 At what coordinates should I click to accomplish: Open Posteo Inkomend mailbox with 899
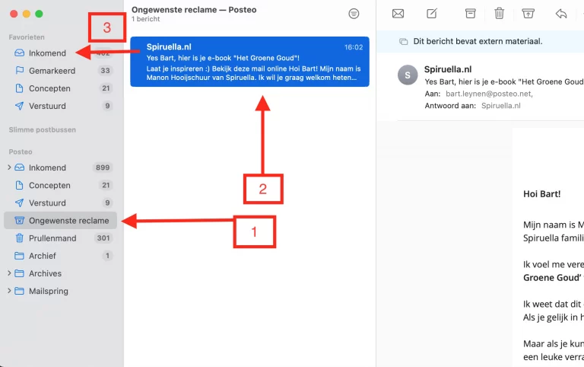(x=61, y=168)
